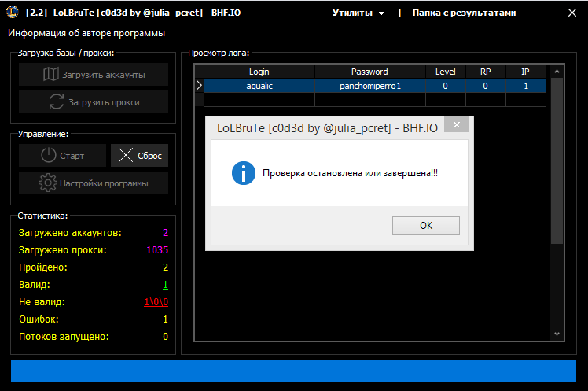Click the row selector arrow in log table
588x391 pixels.
[200, 86]
